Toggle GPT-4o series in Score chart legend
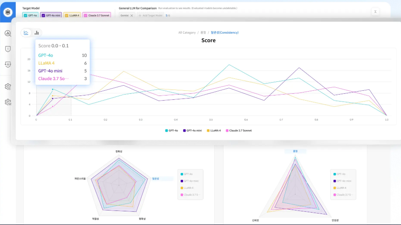 [171, 130]
